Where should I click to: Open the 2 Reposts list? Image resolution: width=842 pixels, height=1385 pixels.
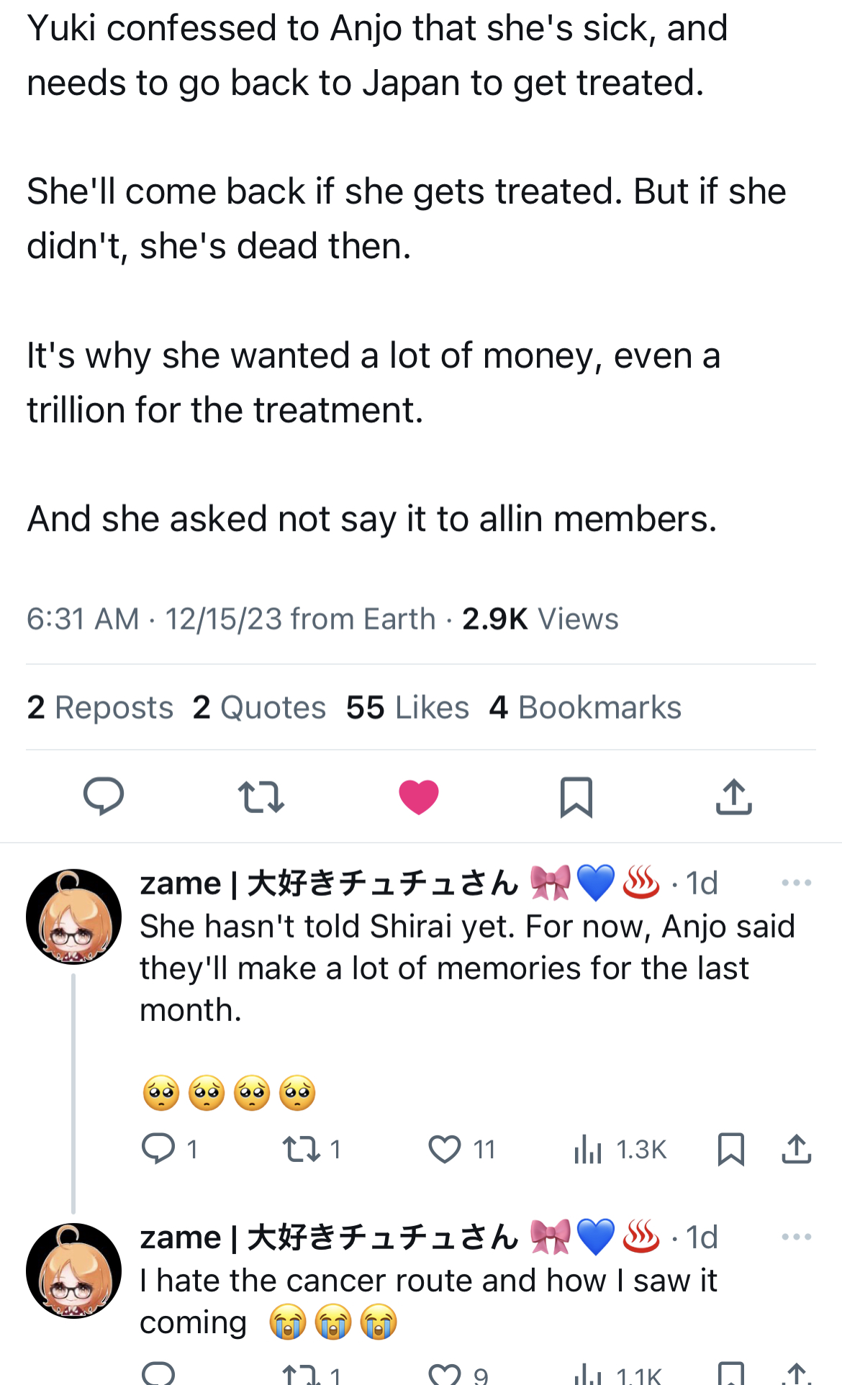[x=100, y=708]
